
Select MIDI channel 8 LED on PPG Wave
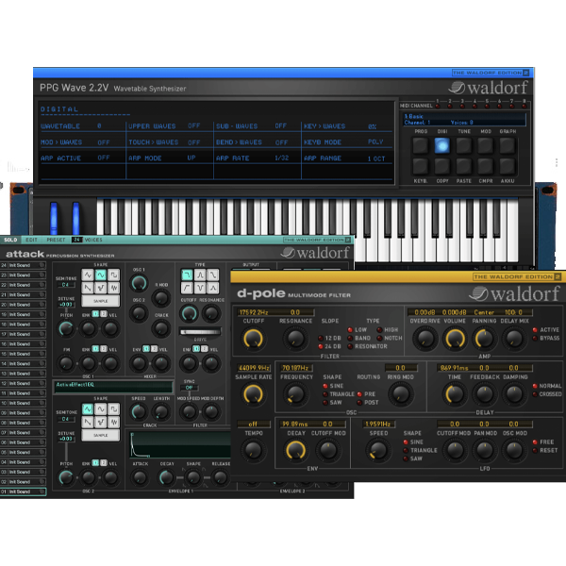point(524,106)
